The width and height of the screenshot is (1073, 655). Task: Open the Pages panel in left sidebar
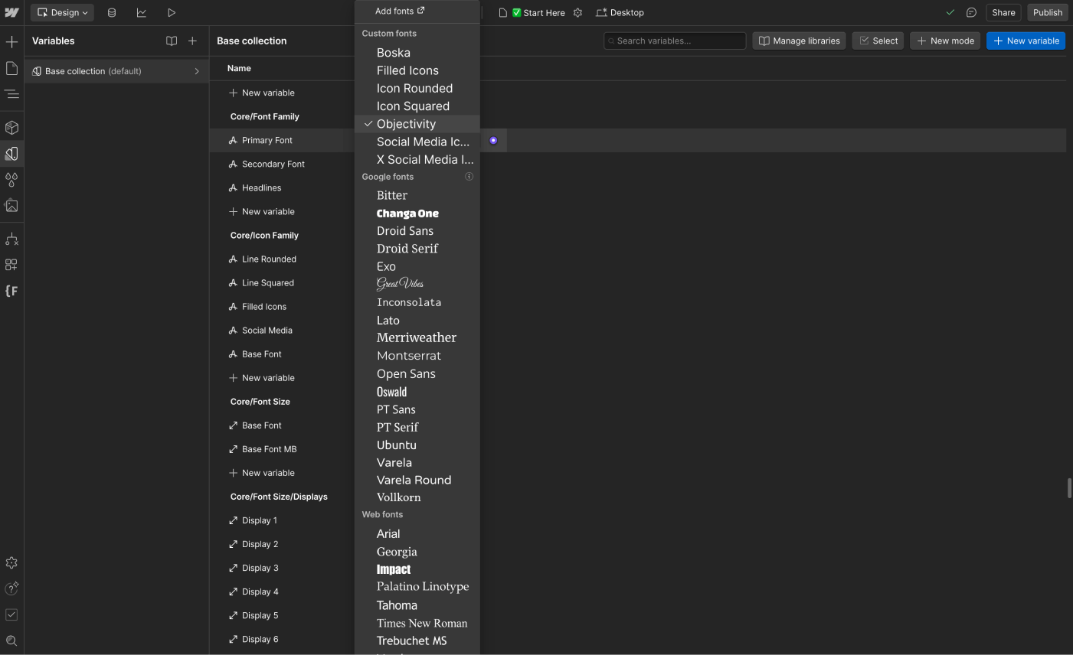(11, 68)
